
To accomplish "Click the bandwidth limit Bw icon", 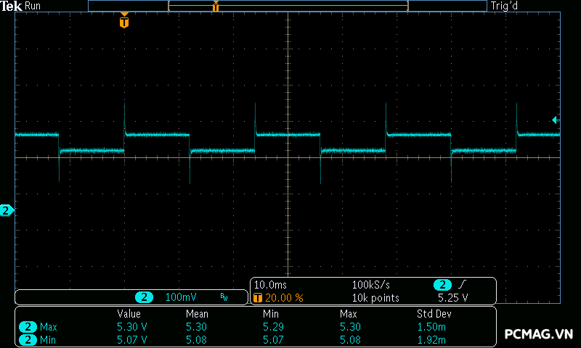I will tap(224, 297).
